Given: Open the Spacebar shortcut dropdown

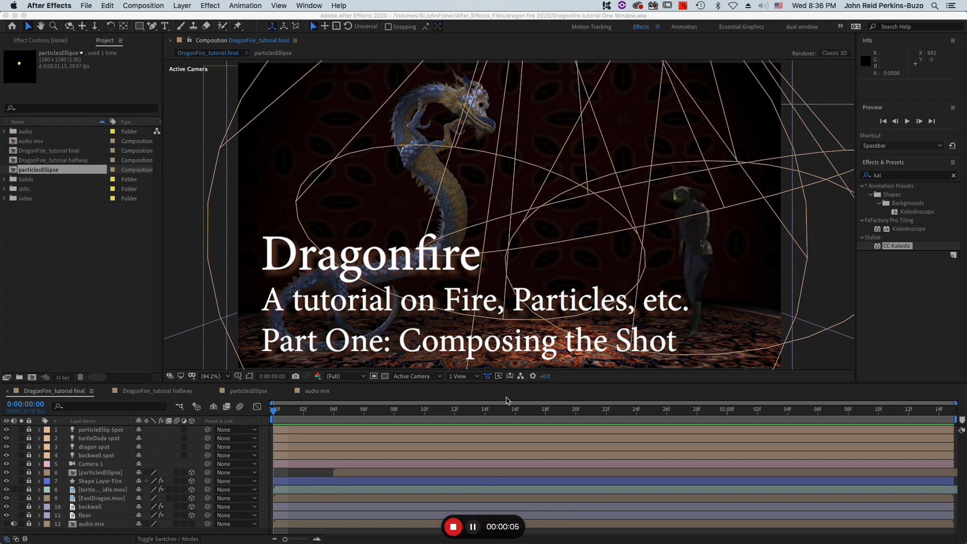Looking at the screenshot, I should tap(902, 145).
